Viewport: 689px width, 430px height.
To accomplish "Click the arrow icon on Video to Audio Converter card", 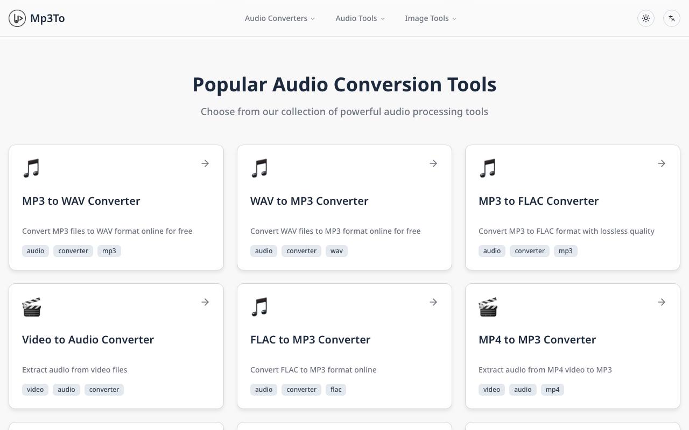I will [x=205, y=302].
